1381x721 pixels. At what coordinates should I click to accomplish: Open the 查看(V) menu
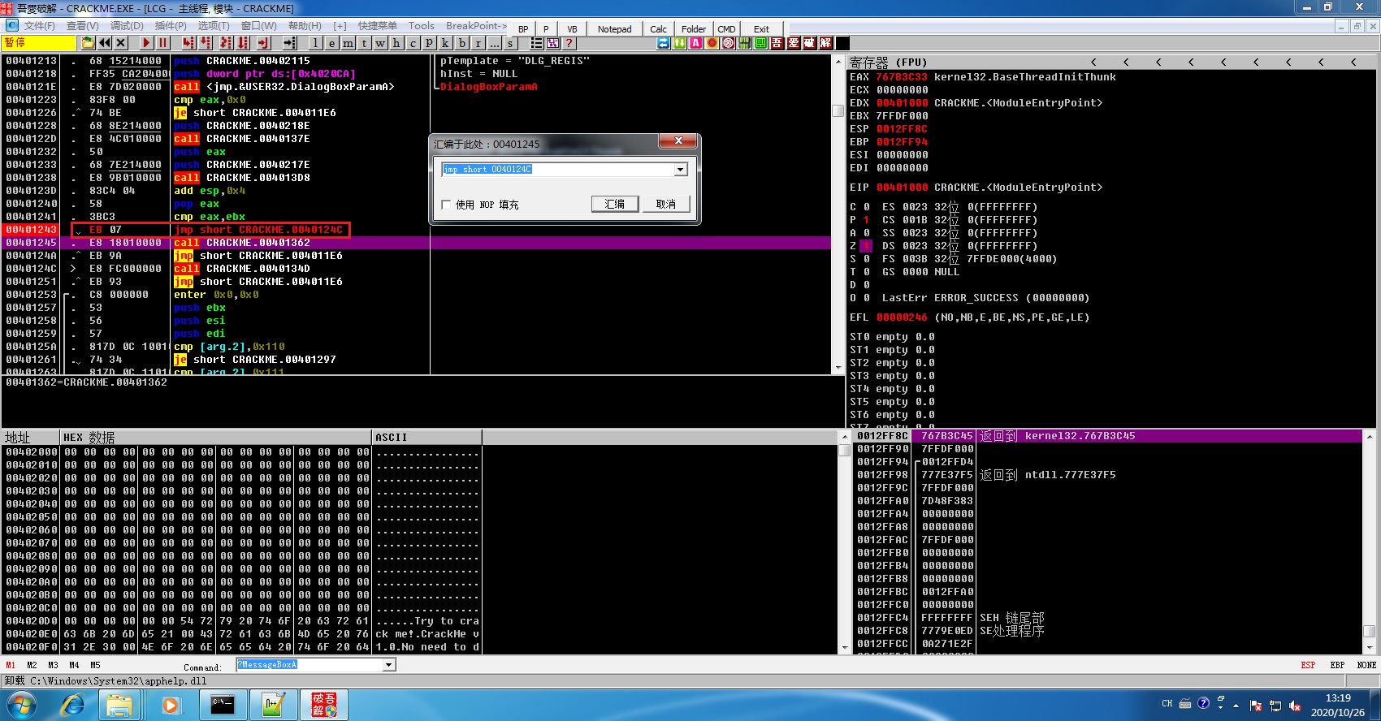(x=82, y=26)
